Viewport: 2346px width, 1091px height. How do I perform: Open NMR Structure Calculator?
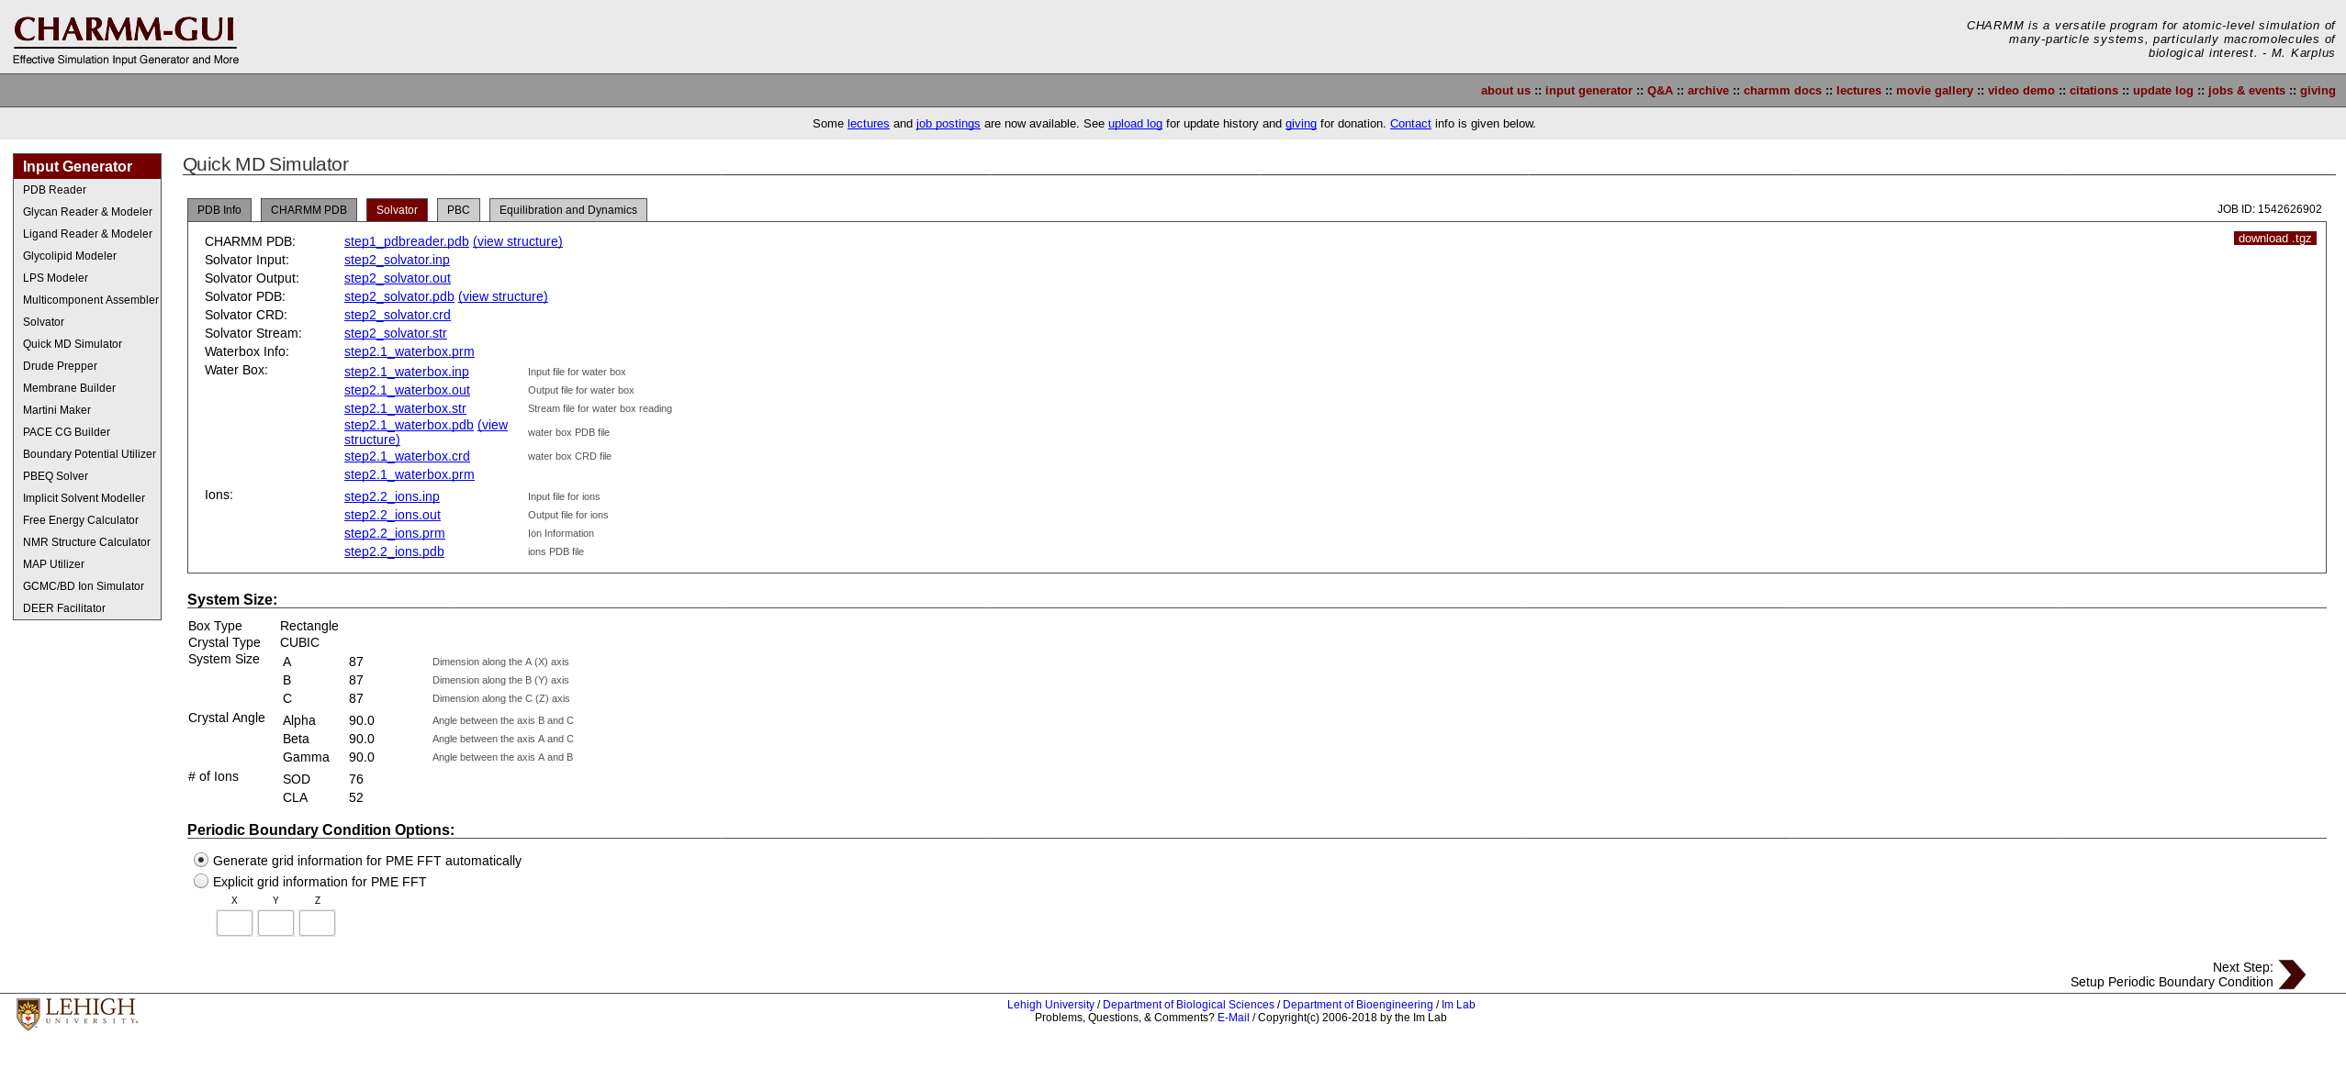86,542
